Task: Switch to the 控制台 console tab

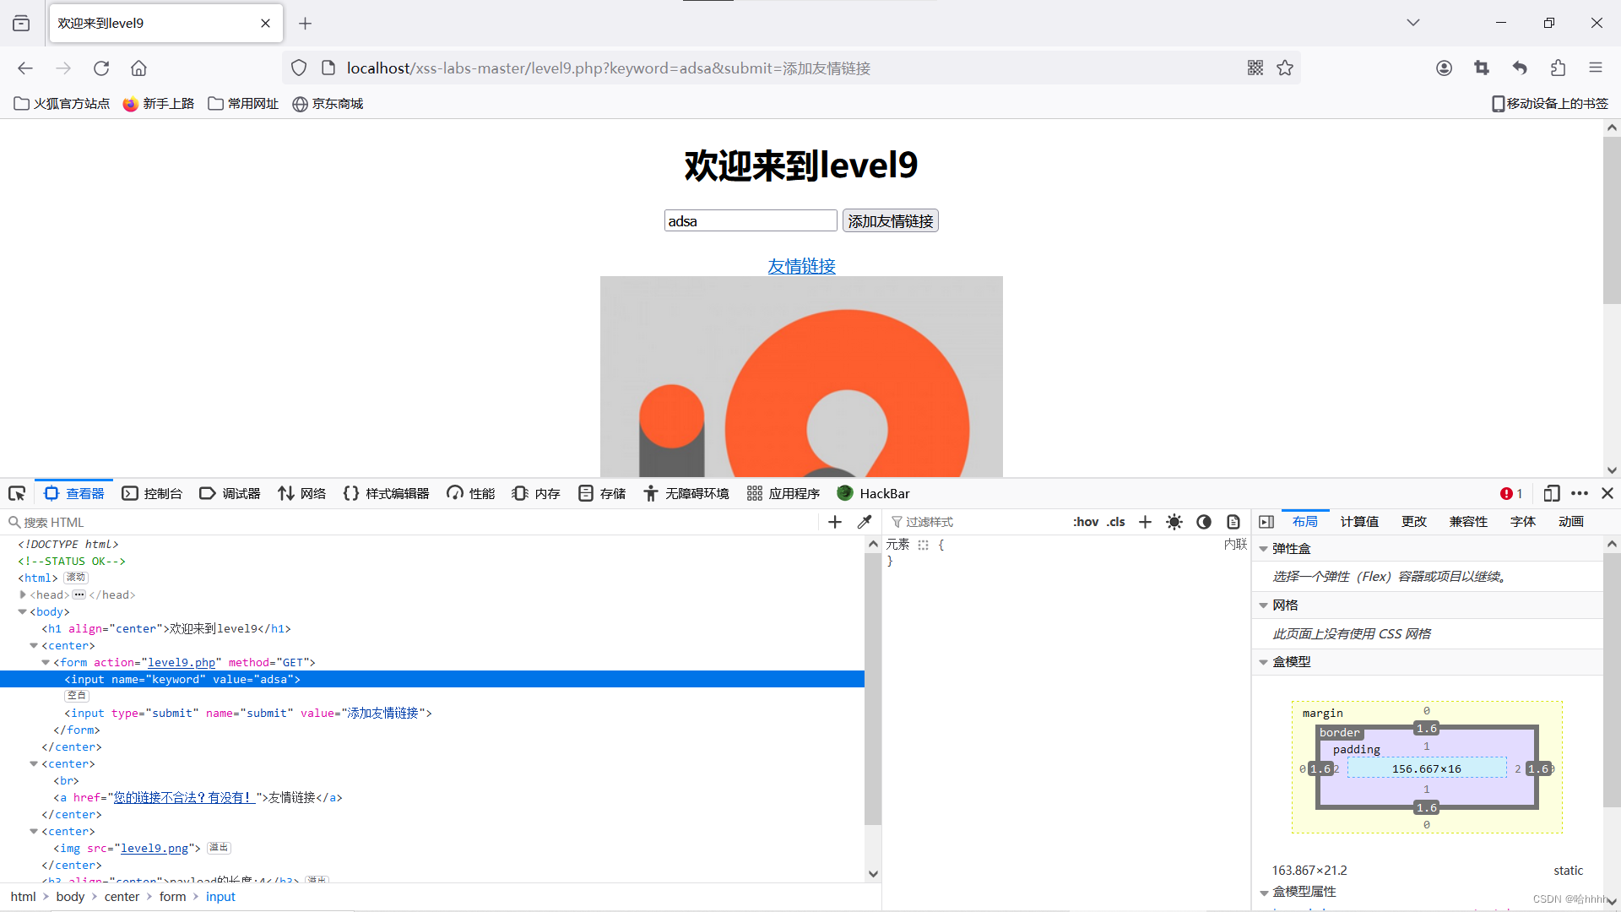Action: point(153,493)
